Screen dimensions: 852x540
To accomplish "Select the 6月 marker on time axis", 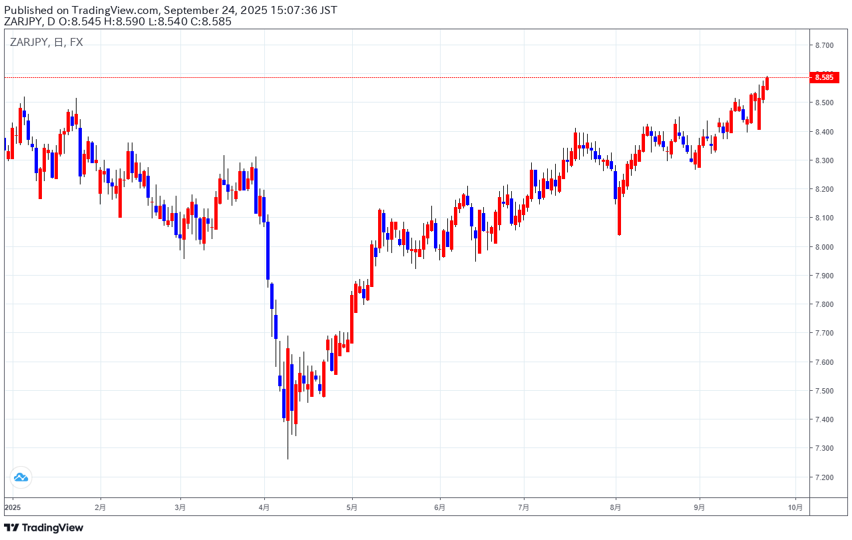I will (x=439, y=507).
